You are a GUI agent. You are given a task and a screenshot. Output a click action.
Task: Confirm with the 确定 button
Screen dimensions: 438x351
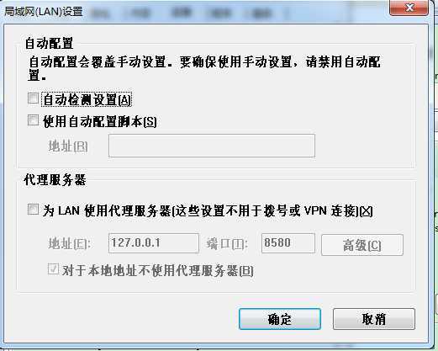[280, 319]
